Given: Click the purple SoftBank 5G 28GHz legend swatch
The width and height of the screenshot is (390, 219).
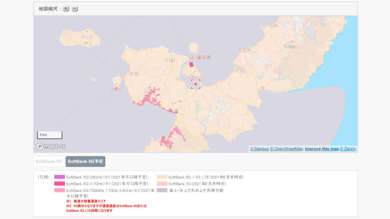Looking at the screenshot, I should [x=60, y=177].
